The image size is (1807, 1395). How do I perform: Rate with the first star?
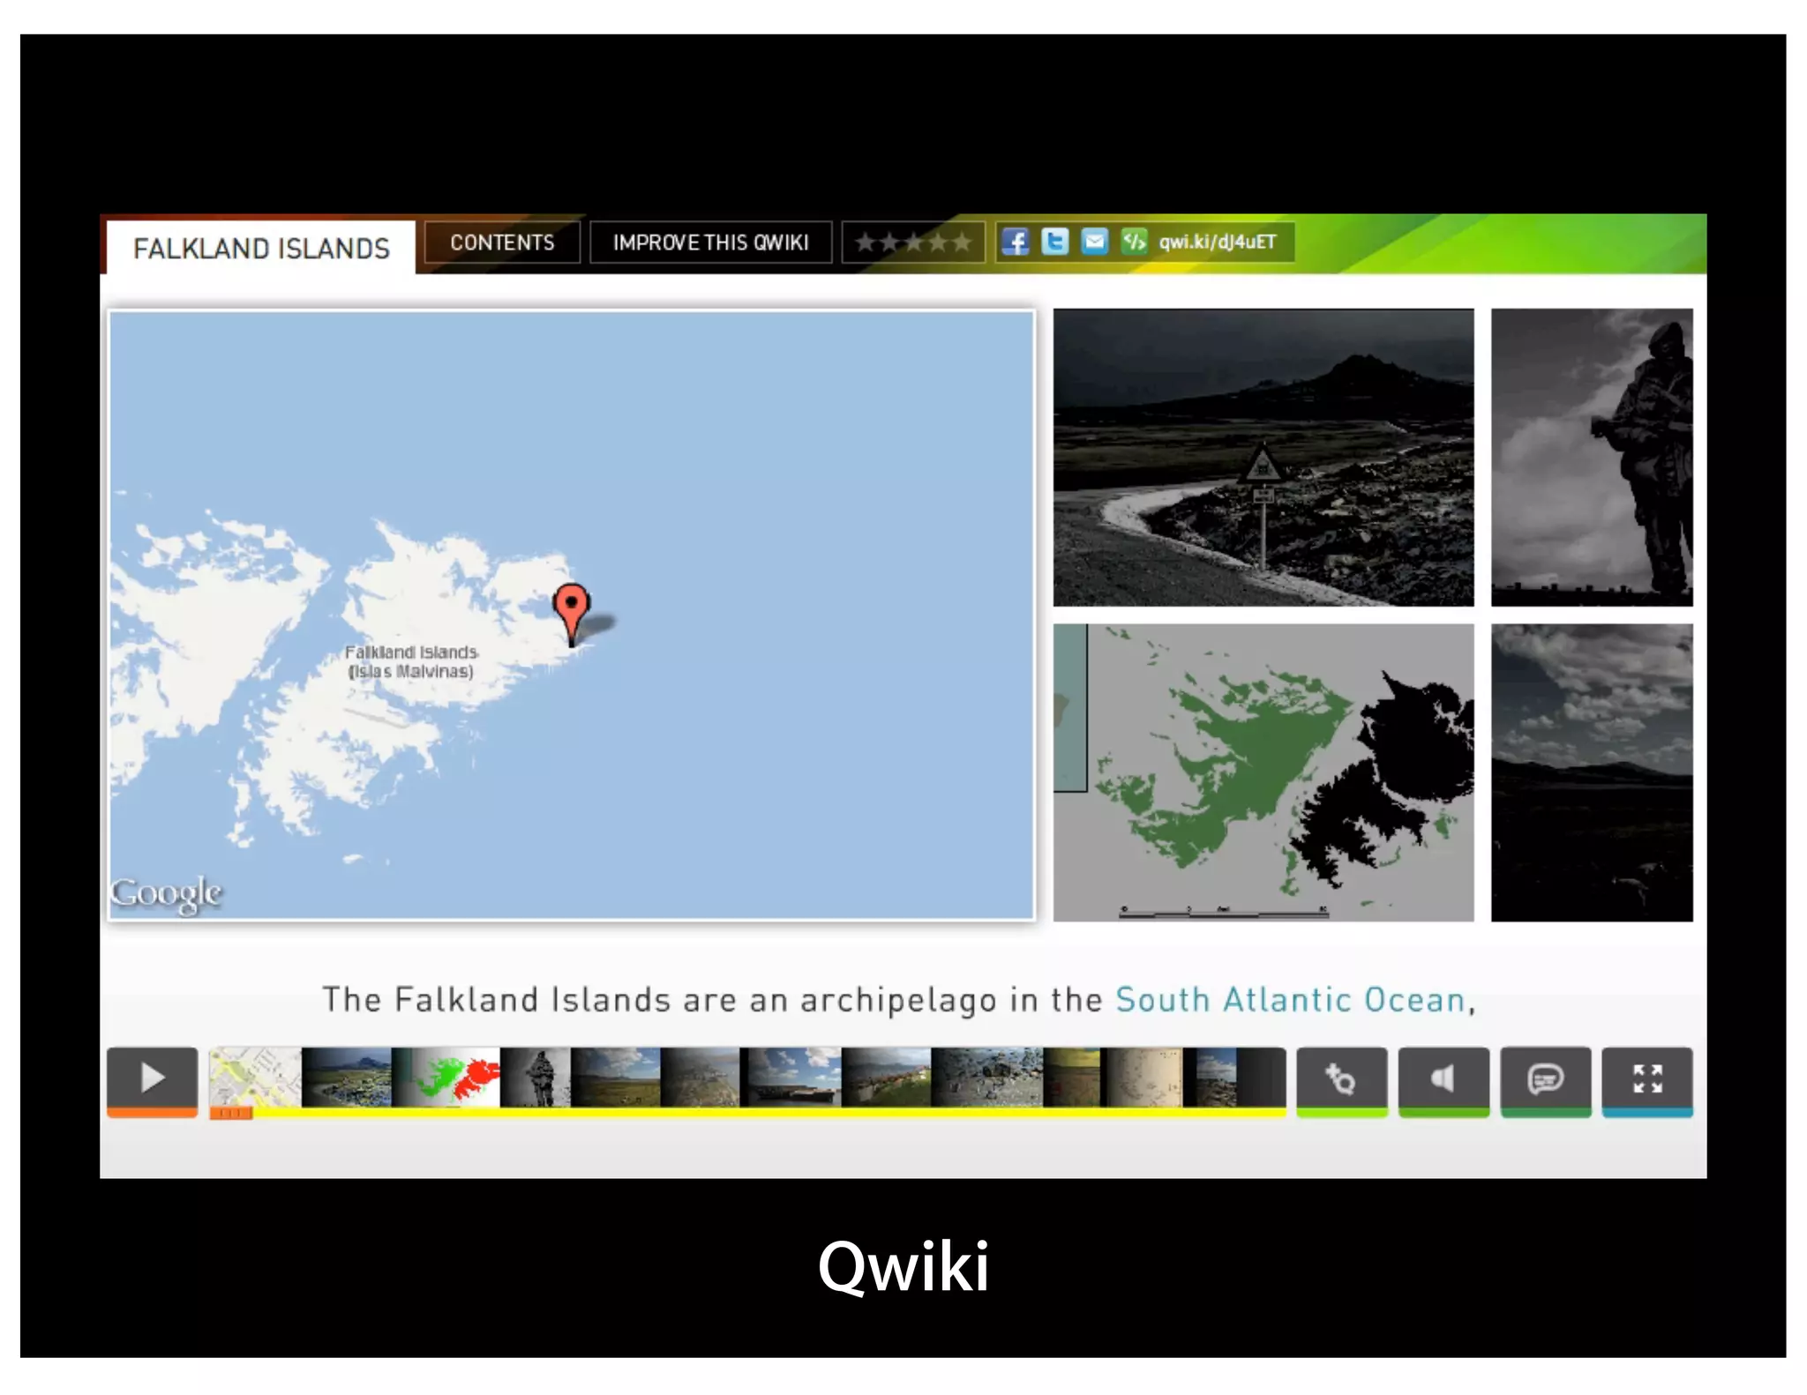[866, 242]
